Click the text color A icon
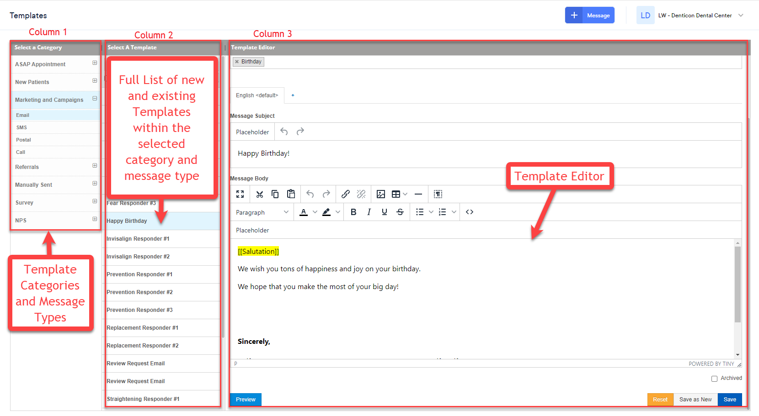Viewport: 759px width, 416px height. pyautogui.click(x=304, y=212)
